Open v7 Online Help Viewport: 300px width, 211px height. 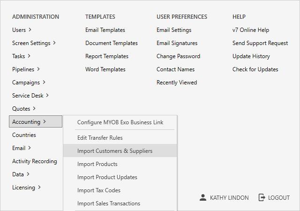pyautogui.click(x=251, y=30)
